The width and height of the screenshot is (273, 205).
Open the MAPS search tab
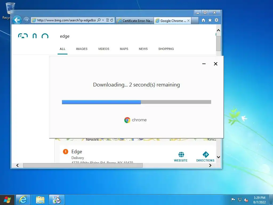pos(124,49)
